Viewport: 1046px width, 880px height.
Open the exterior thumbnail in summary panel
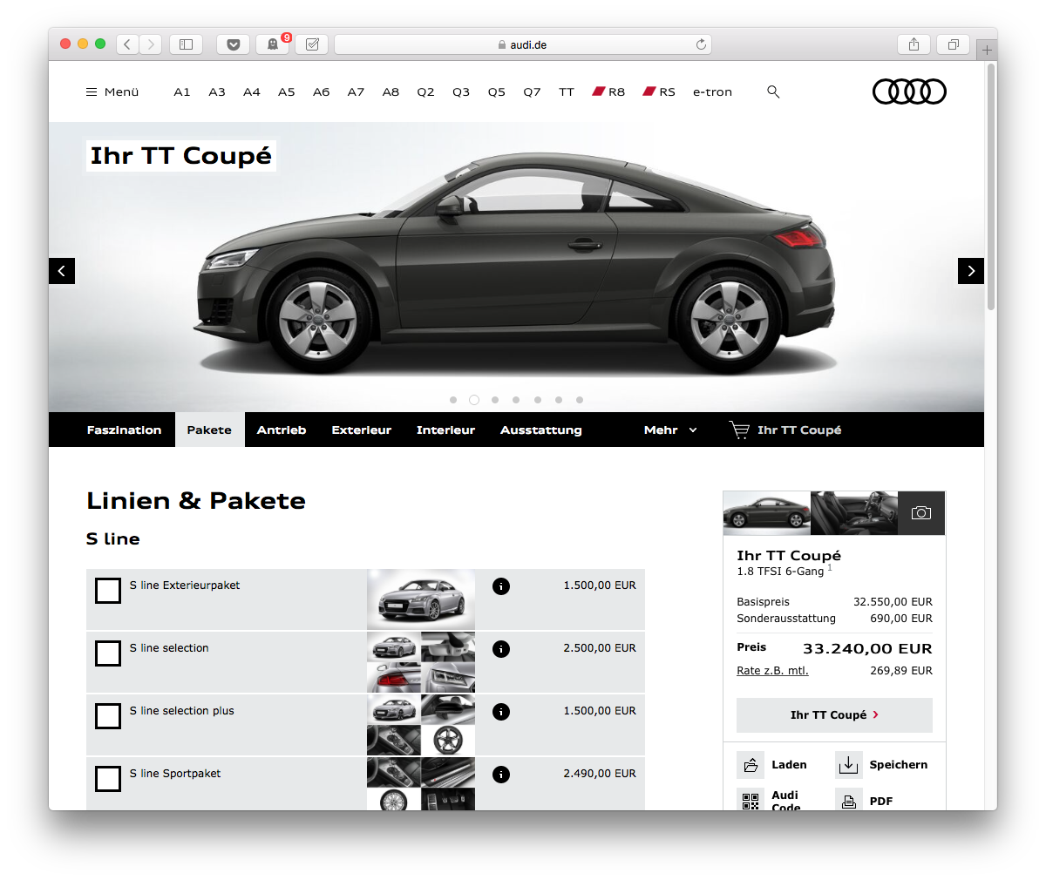coord(767,513)
